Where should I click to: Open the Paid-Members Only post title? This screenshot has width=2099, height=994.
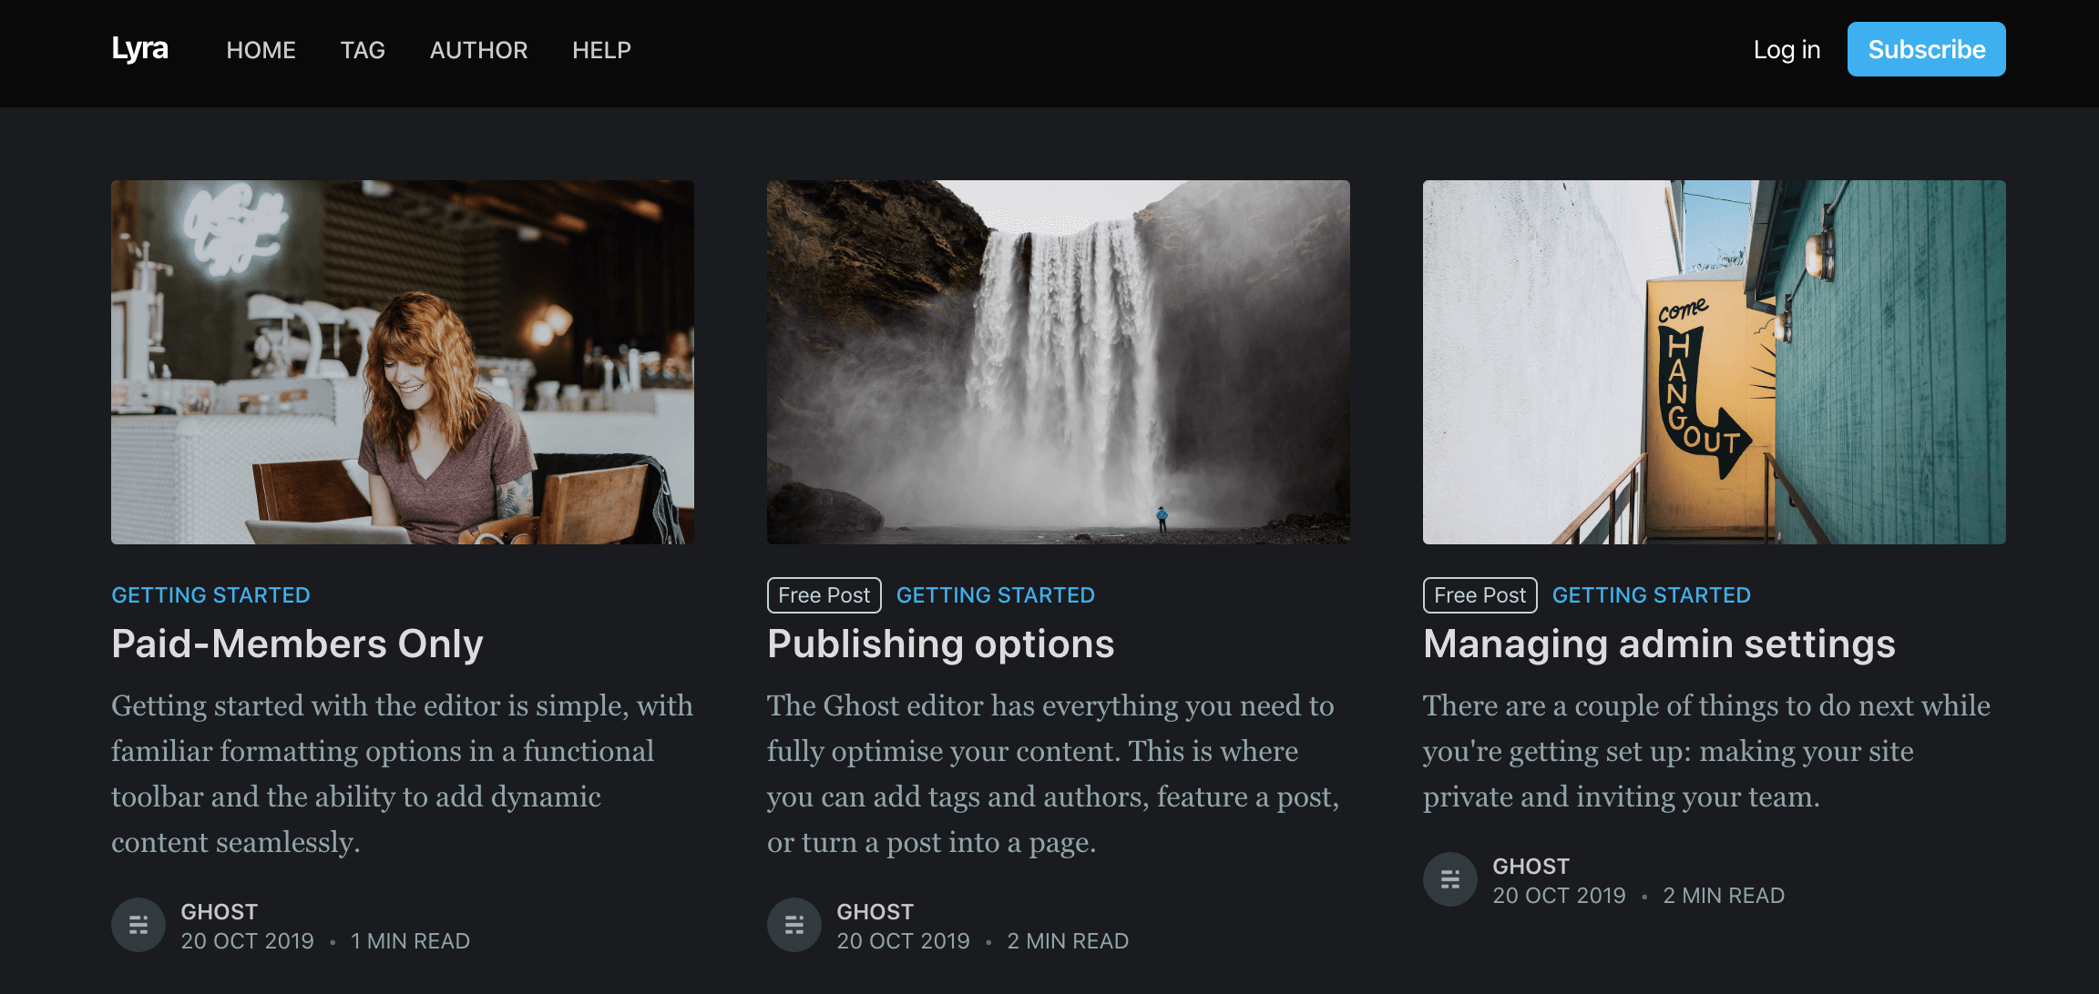click(x=297, y=644)
